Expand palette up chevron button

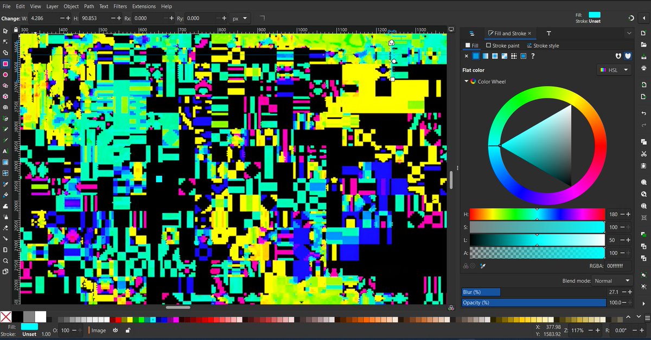[628, 316]
